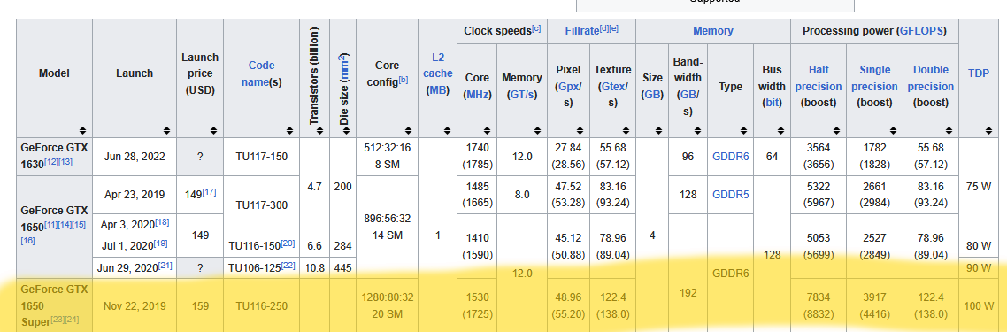Sort by the Bus width column
The width and height of the screenshot is (1007, 332).
point(780,130)
